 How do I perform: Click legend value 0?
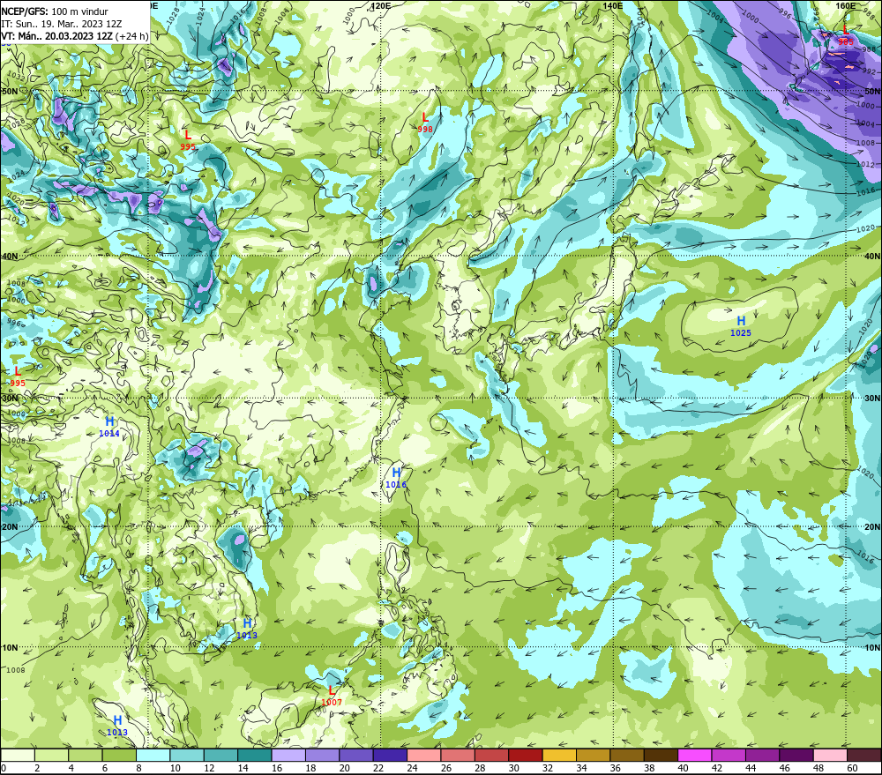click(4, 768)
